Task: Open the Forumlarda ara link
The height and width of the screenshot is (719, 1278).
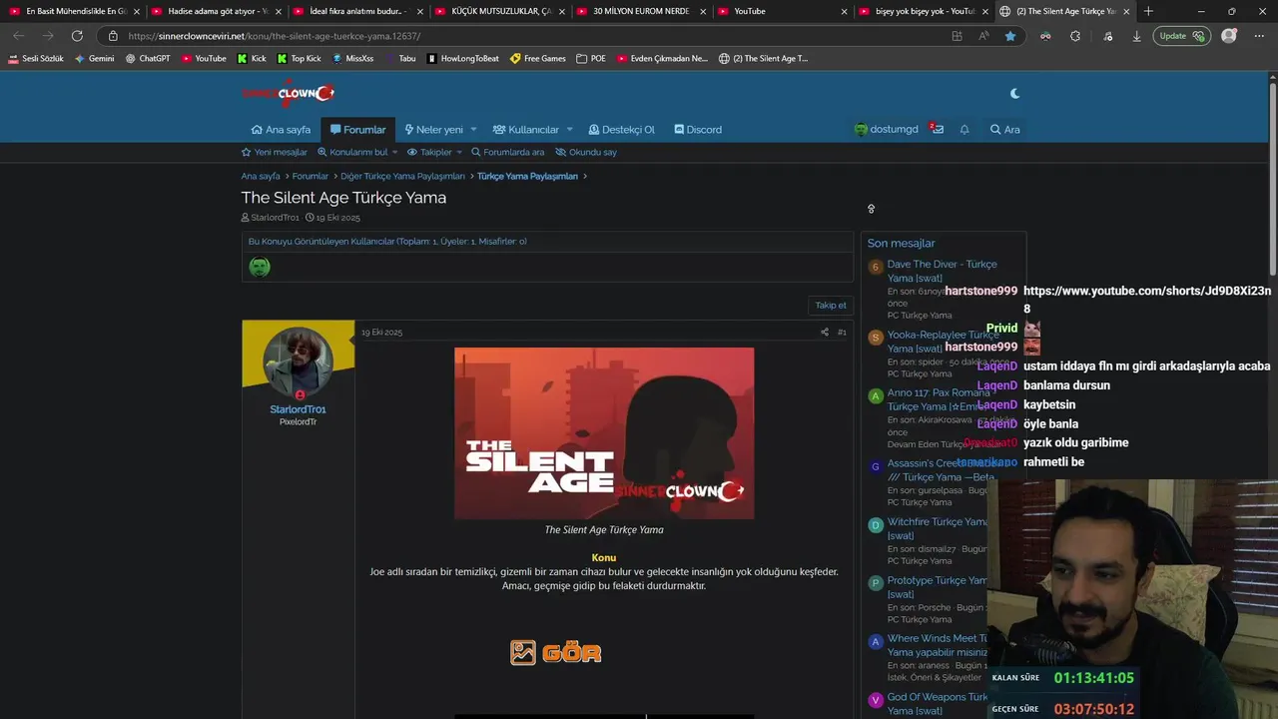Action: 507,153
